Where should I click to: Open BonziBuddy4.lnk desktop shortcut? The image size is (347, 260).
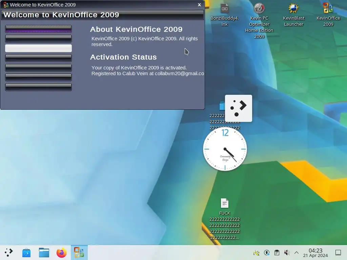pos(224,15)
